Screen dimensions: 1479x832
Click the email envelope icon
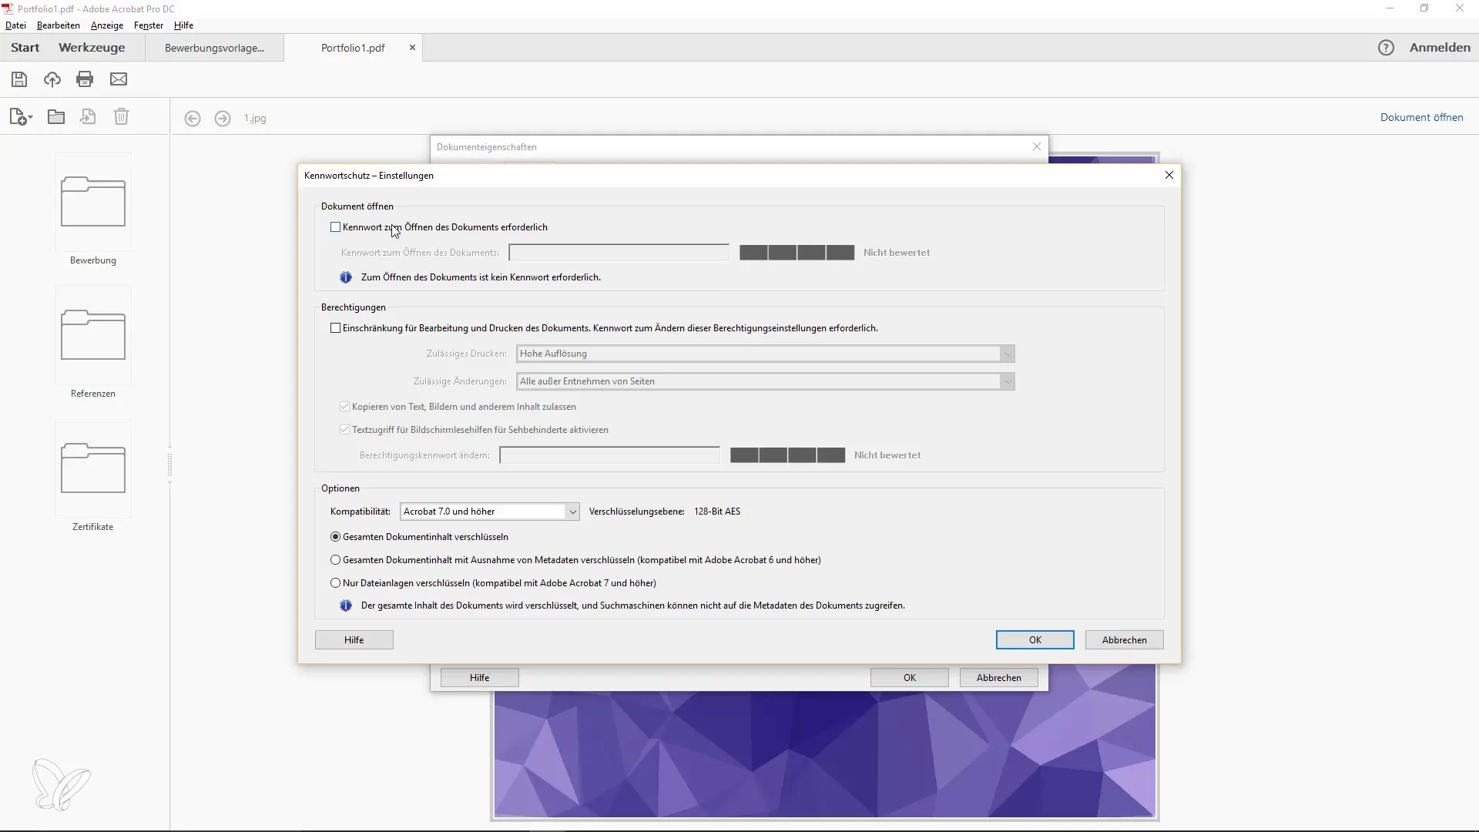pyautogui.click(x=119, y=79)
